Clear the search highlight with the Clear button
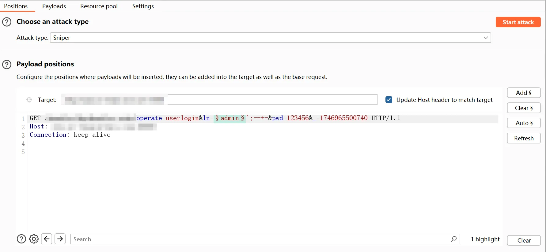This screenshot has height=252, width=546. tap(524, 240)
